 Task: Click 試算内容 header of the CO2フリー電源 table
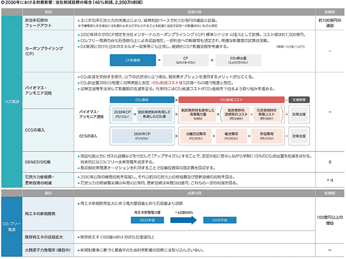tap(195, 193)
